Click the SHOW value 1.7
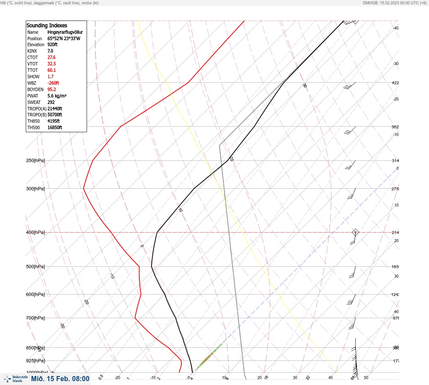The image size is (429, 385). click(50, 77)
